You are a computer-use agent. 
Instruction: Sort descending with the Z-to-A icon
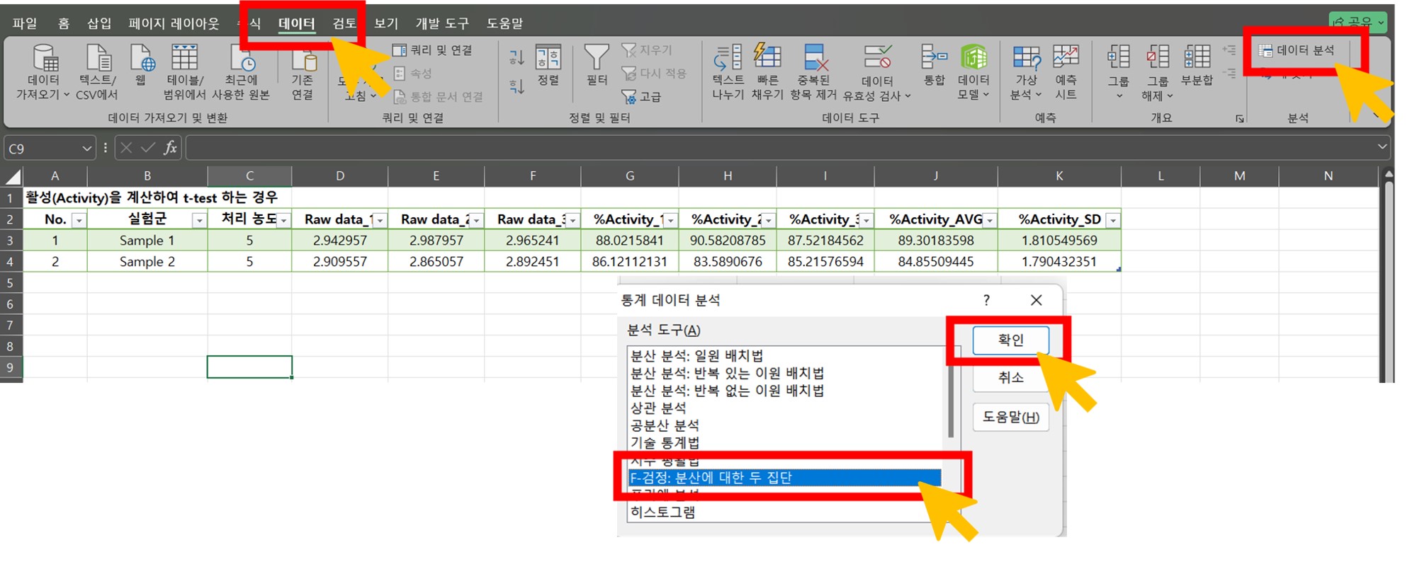coord(517,86)
